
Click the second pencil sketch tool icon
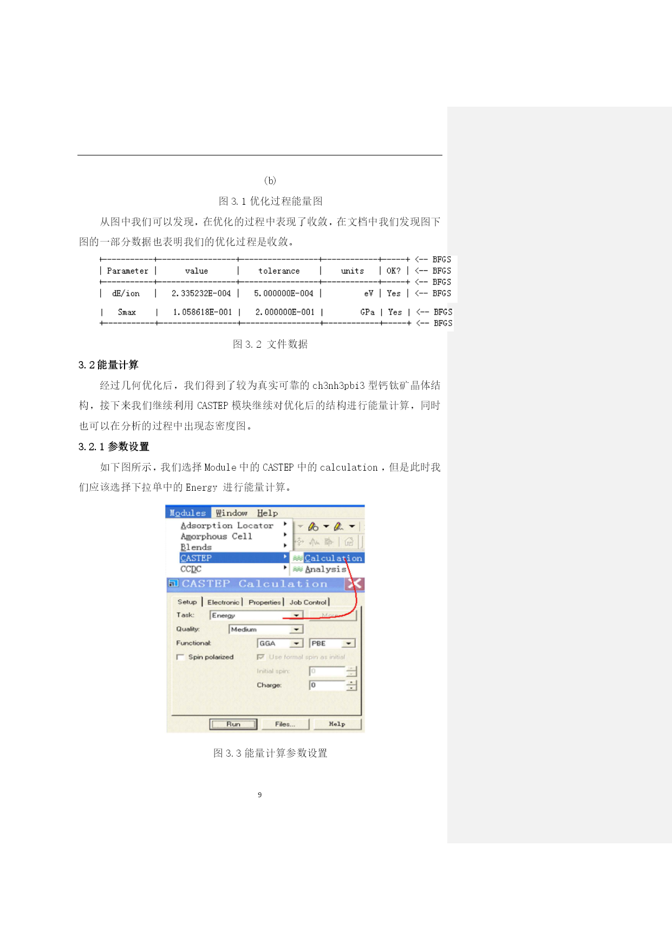pyautogui.click(x=338, y=526)
